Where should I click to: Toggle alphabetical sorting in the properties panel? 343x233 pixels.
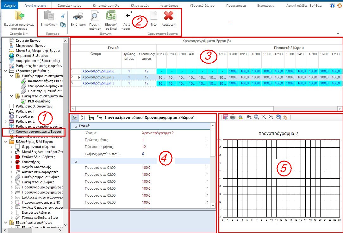(x=82, y=117)
